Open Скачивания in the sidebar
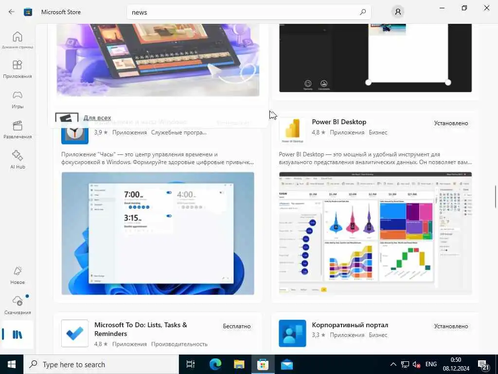The height and width of the screenshot is (374, 498). pos(18,306)
